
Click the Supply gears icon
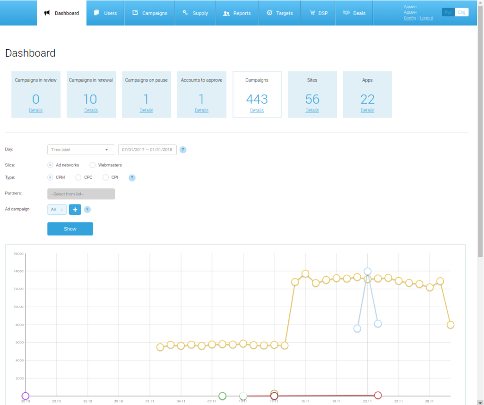[x=185, y=13]
